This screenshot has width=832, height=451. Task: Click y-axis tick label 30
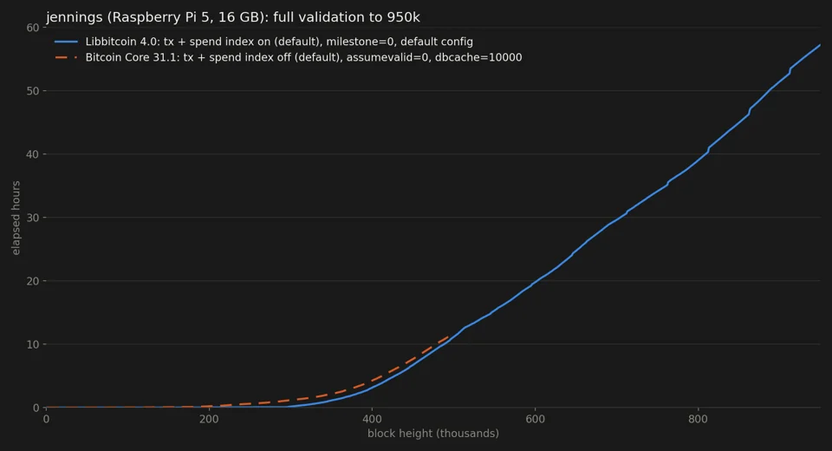(33, 218)
